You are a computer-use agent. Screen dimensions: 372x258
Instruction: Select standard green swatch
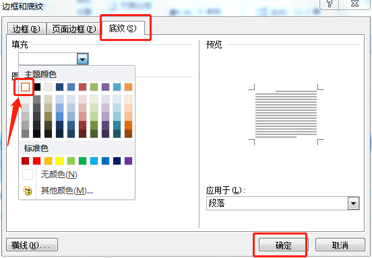point(83,161)
